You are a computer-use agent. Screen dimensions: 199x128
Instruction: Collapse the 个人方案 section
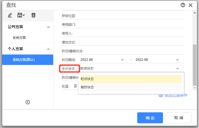[x=48, y=49]
